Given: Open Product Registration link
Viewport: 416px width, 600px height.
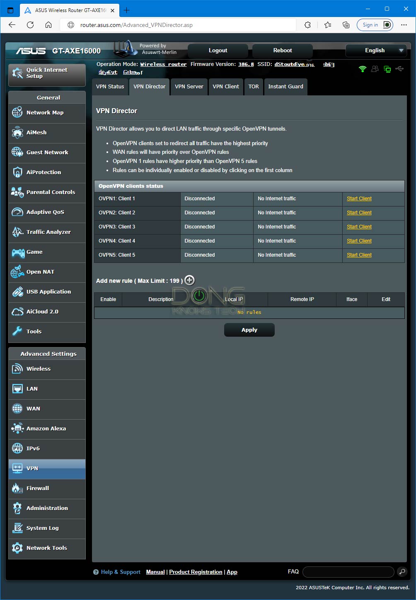Looking at the screenshot, I should [196, 572].
